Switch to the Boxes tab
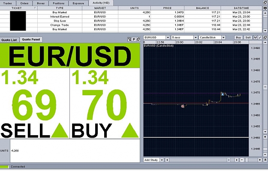 pos(40,3)
